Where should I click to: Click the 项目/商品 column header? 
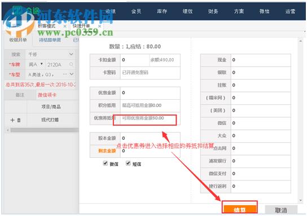point(51,107)
